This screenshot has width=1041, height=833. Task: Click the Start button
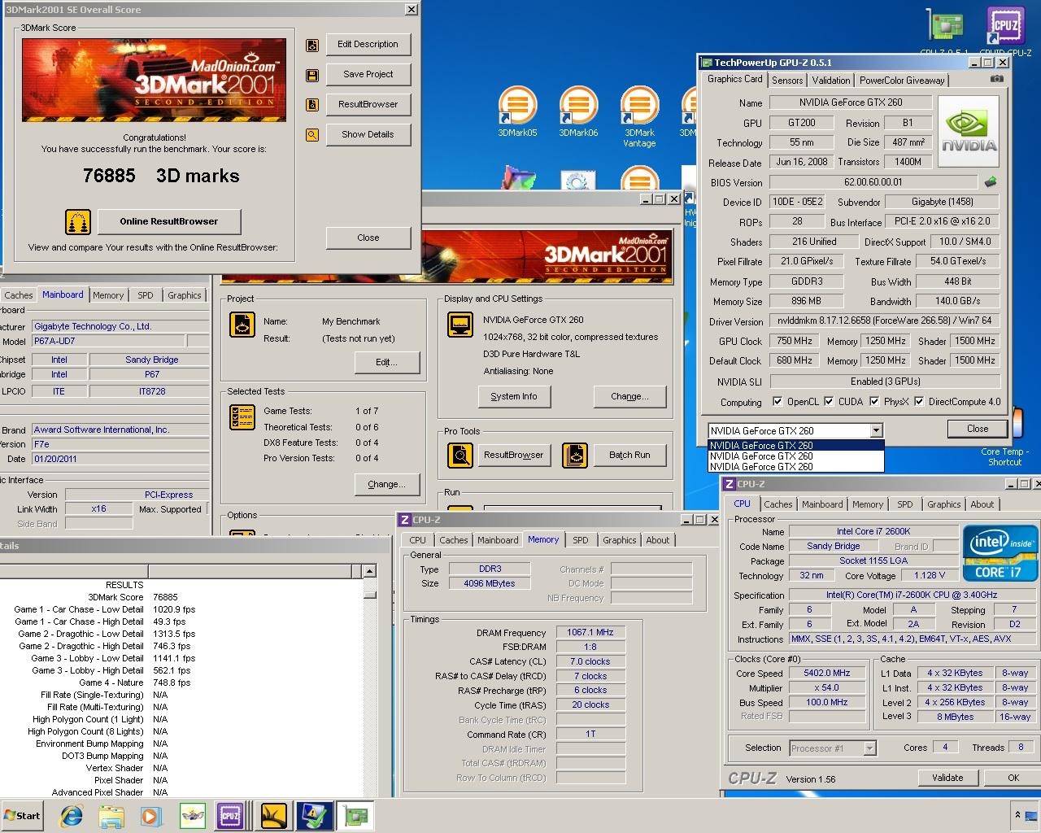[22, 815]
